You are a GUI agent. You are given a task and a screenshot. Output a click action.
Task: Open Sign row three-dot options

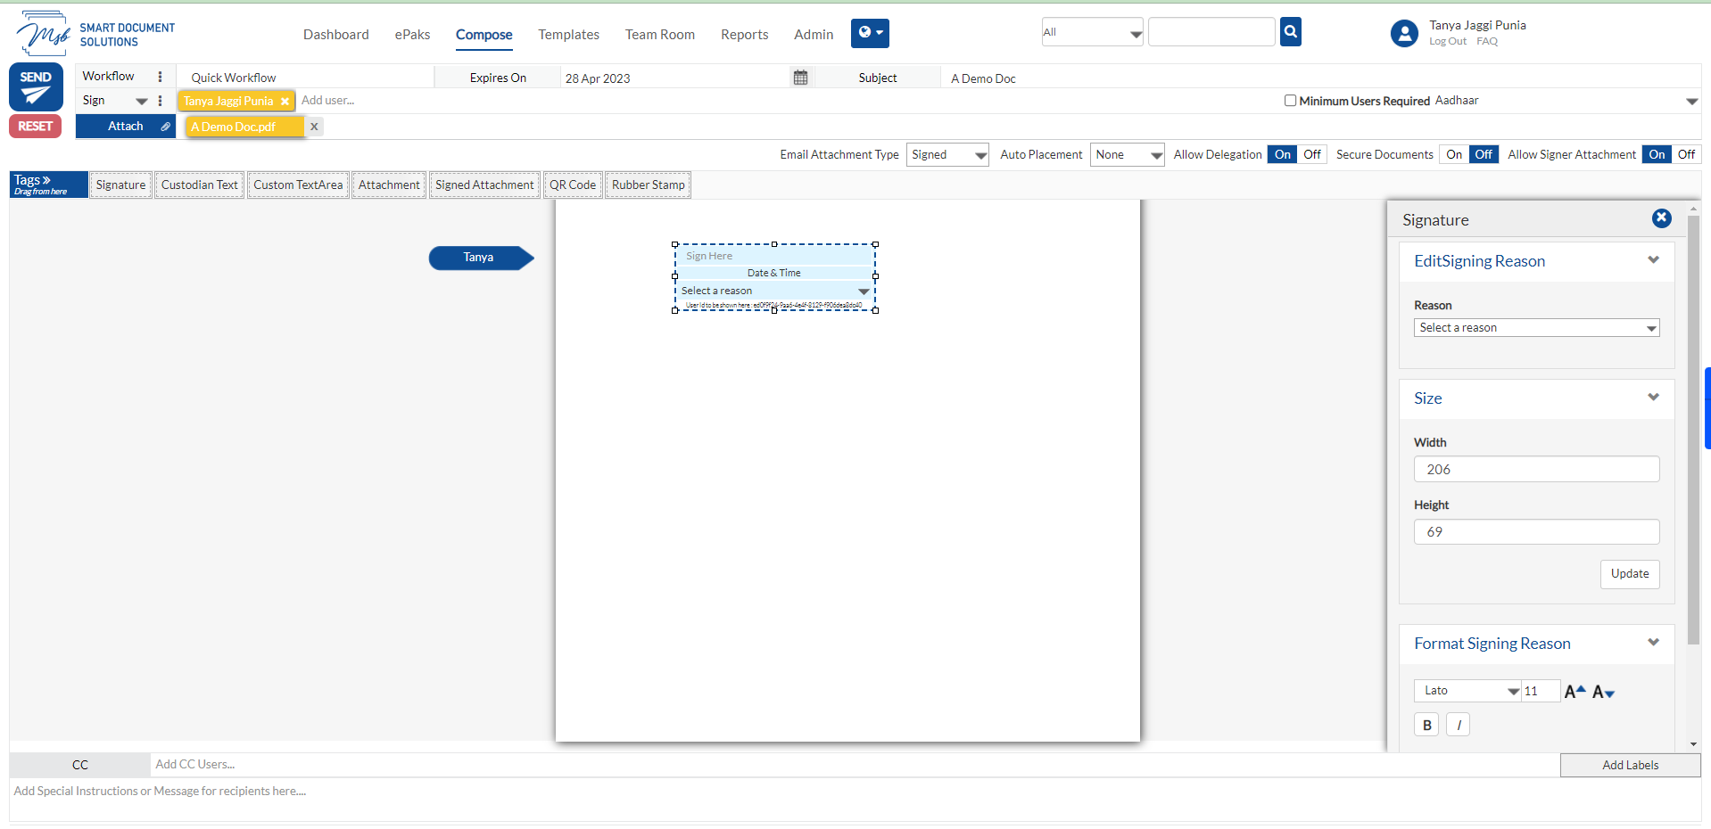pyautogui.click(x=161, y=101)
